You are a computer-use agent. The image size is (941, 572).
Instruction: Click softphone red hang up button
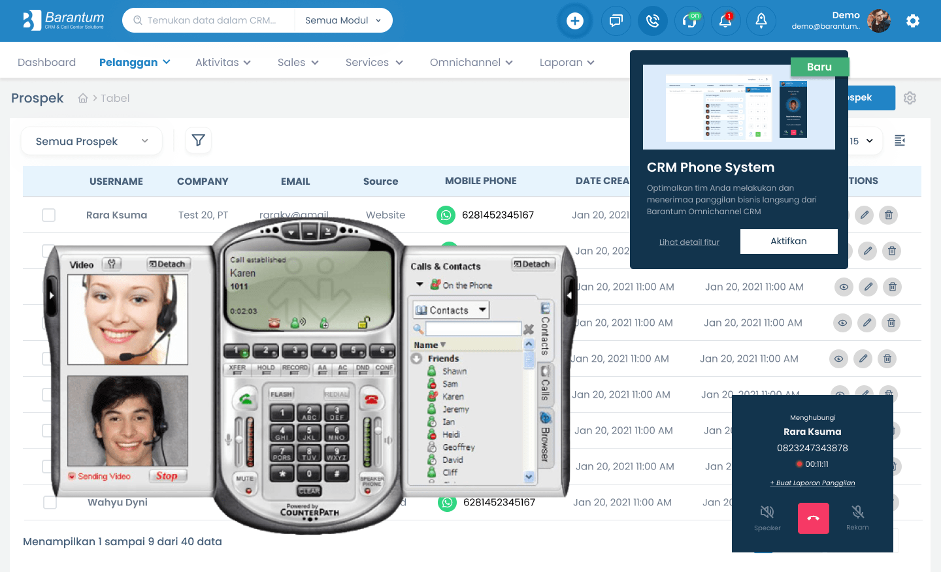[372, 399]
